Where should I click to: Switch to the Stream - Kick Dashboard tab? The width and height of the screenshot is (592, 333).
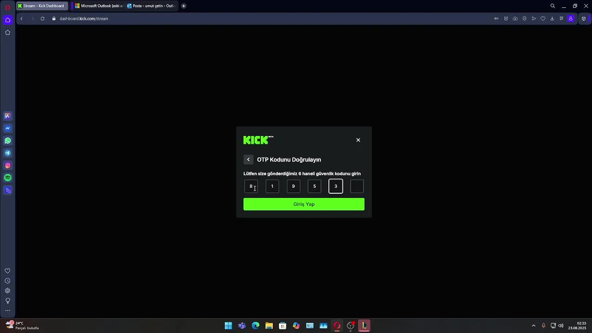(42, 6)
